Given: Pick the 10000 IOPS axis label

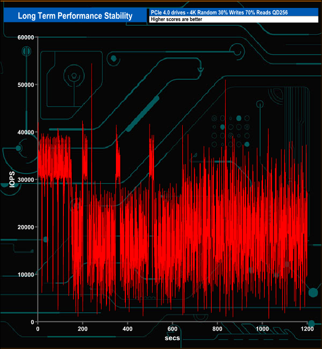Looking at the screenshot, I should point(24,275).
